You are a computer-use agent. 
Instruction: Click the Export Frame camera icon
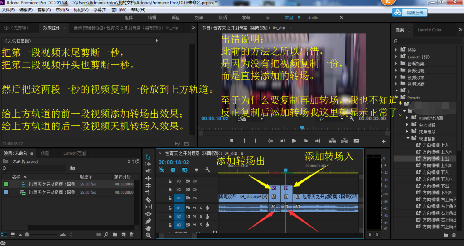357,141
